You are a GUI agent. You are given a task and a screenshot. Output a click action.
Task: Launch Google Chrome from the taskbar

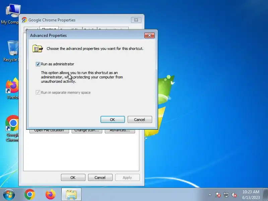tap(30, 194)
